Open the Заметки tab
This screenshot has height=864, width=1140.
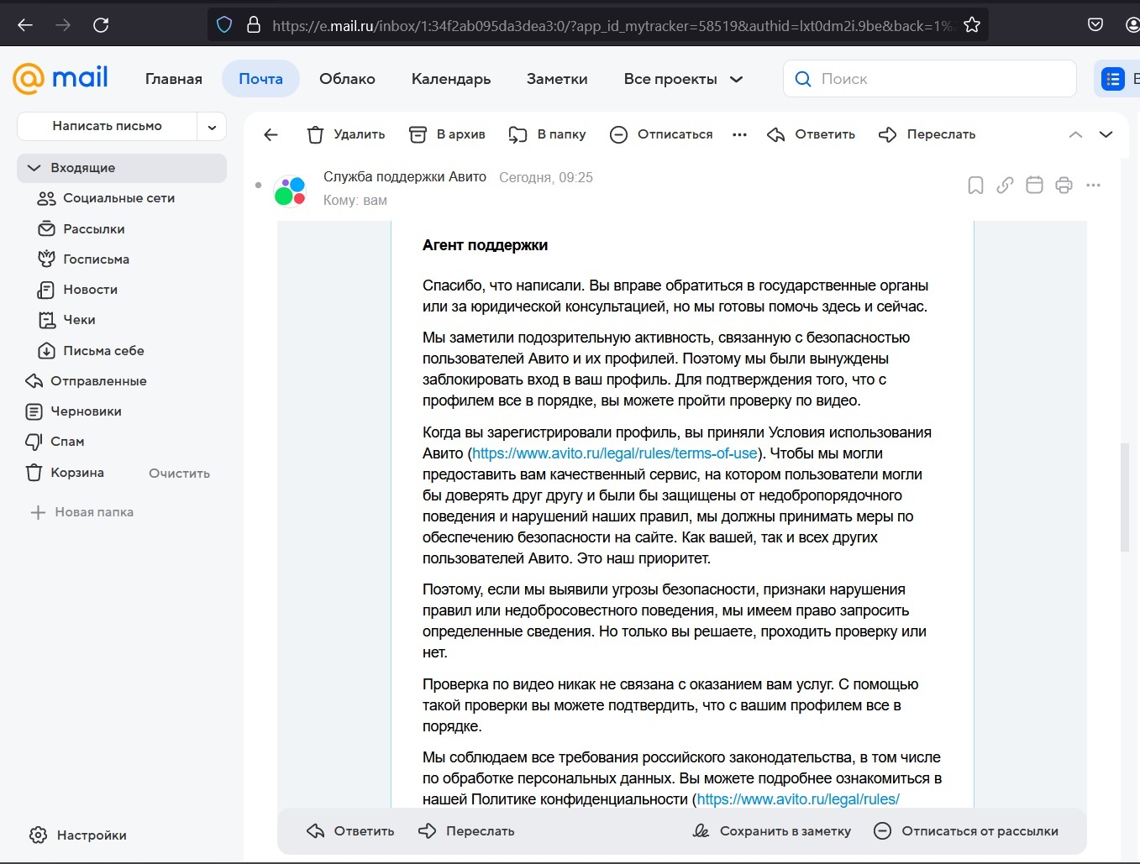point(557,79)
